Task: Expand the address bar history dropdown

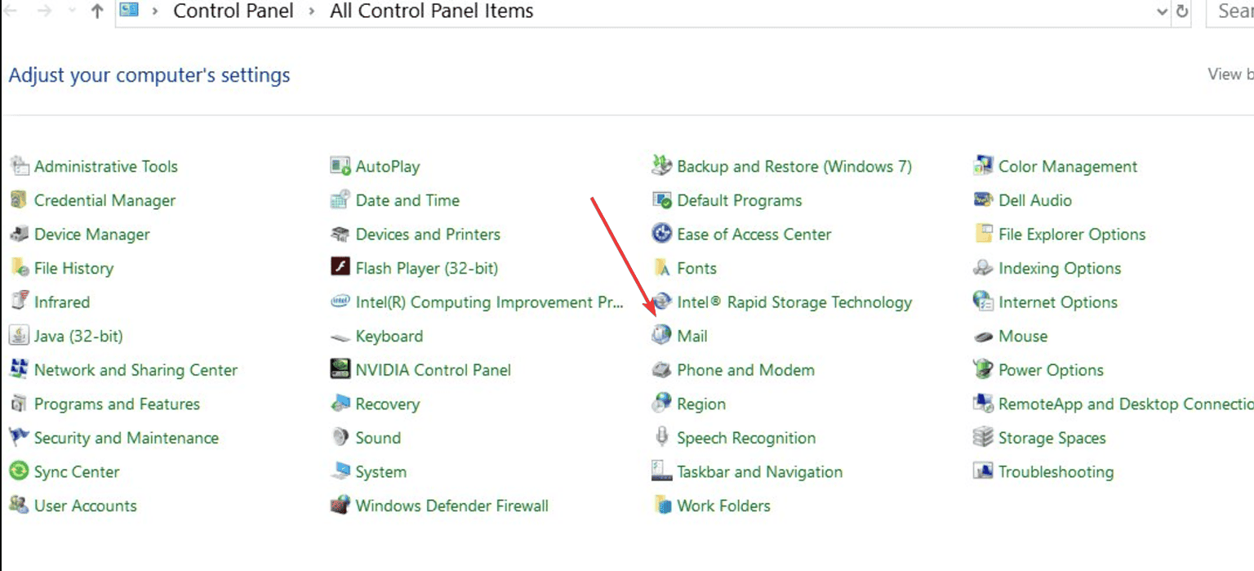Action: (x=1162, y=11)
